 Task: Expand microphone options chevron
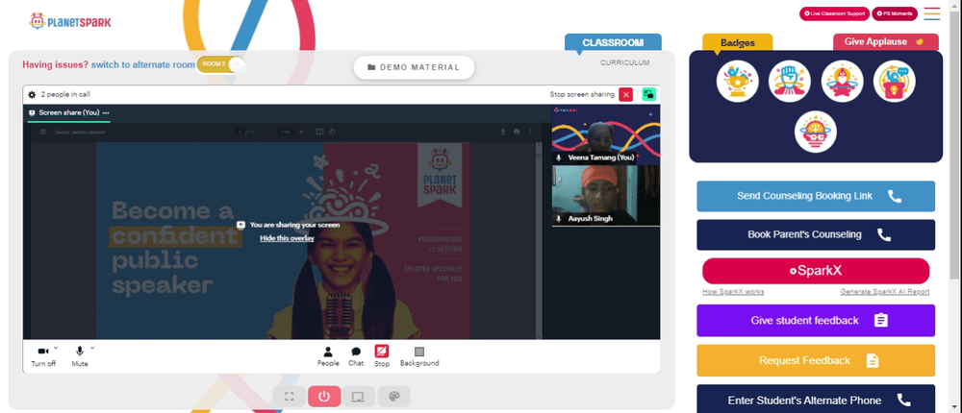(92, 348)
